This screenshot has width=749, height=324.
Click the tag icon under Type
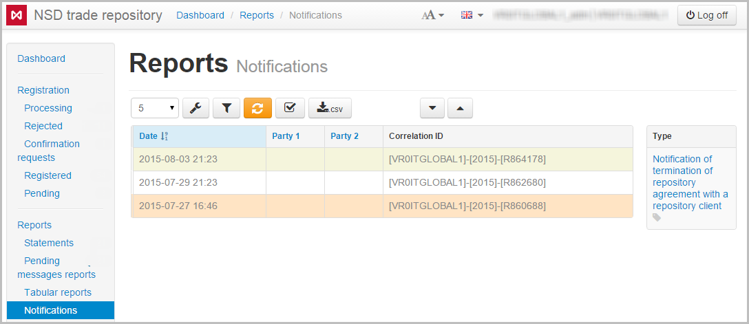coord(657,217)
